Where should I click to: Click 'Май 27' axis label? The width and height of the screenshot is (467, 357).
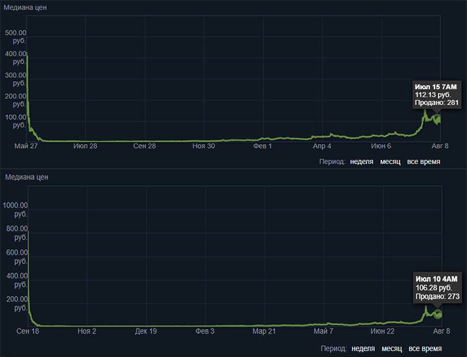[x=26, y=146]
